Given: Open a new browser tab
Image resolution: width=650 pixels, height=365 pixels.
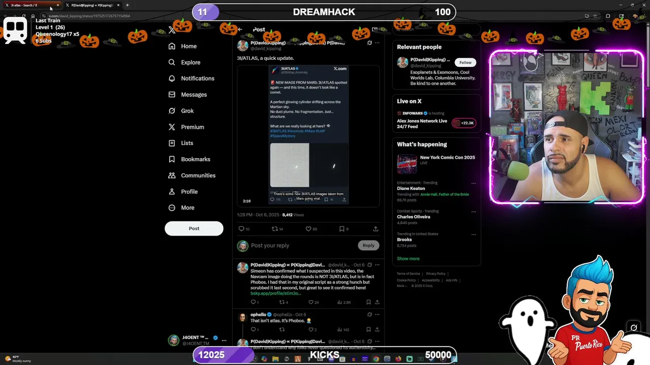Looking at the screenshot, I should (127, 5).
